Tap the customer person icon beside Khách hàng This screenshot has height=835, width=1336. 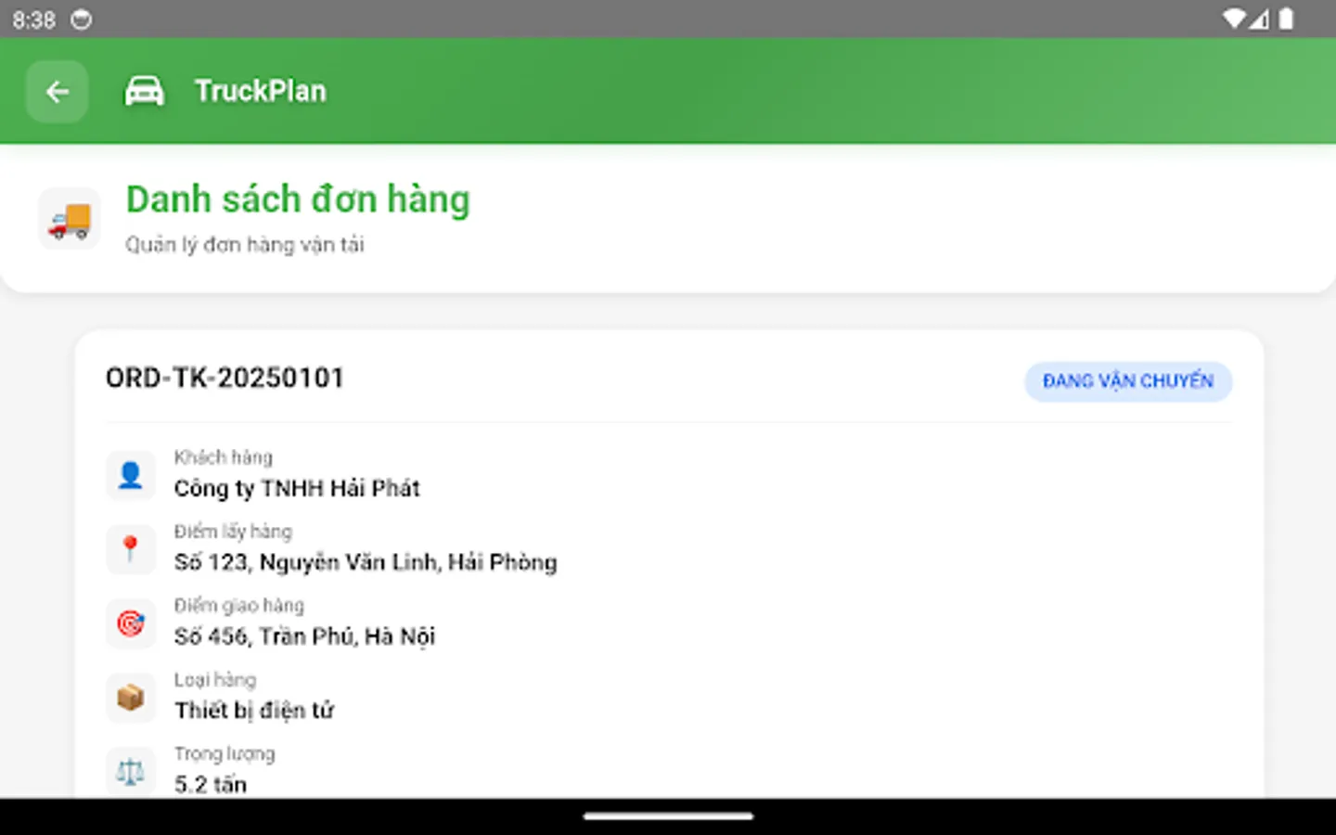coord(131,475)
